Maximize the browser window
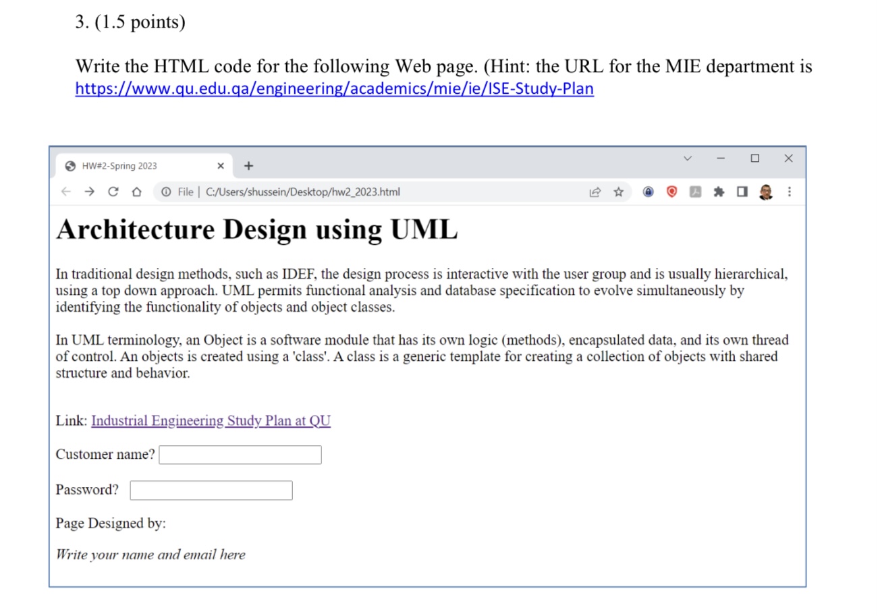Image resolution: width=878 pixels, height=616 pixels. pos(754,159)
